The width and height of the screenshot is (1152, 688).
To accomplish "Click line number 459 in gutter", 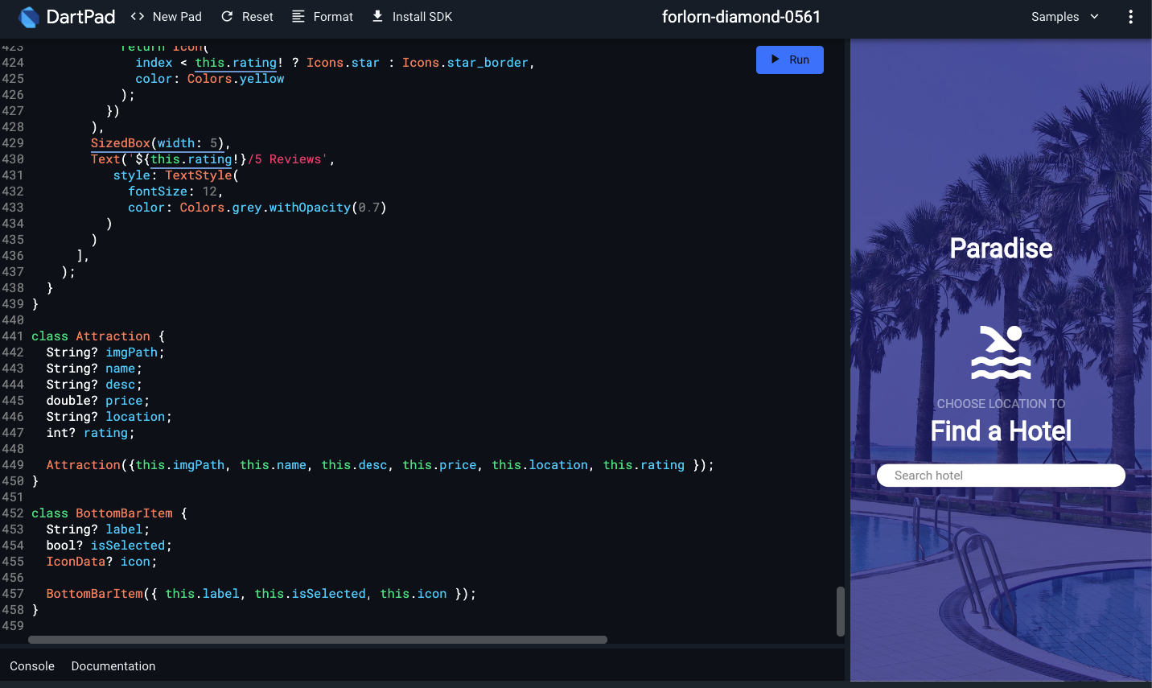I will 13,626.
